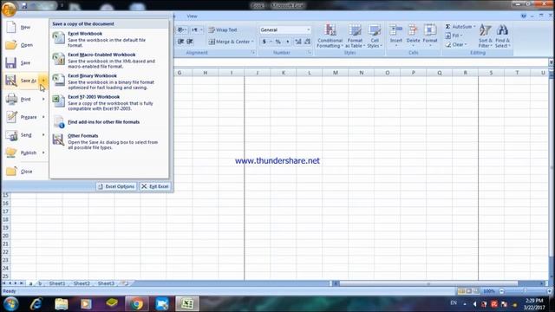The width and height of the screenshot is (555, 312).
Task: Click Insert cells button
Action: (396, 36)
